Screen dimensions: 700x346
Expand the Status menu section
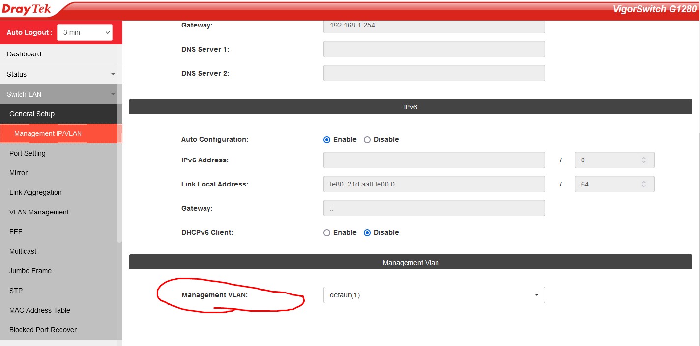pyautogui.click(x=61, y=74)
